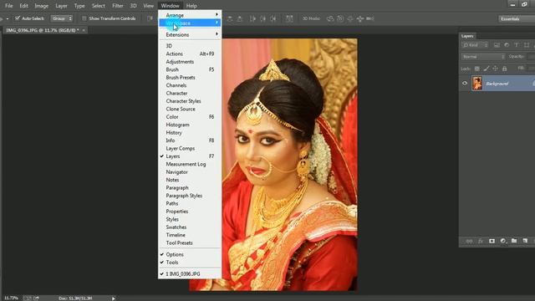
Task: Expand the Arrange submenu
Action: coord(190,15)
